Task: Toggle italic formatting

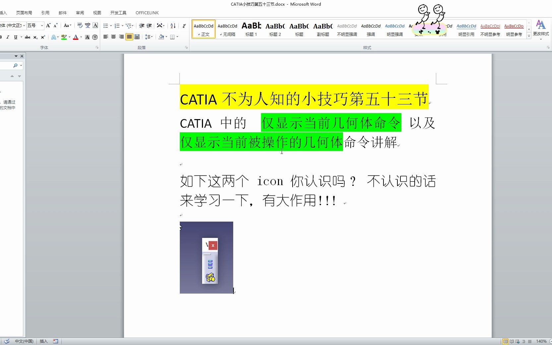Action: coord(8,37)
